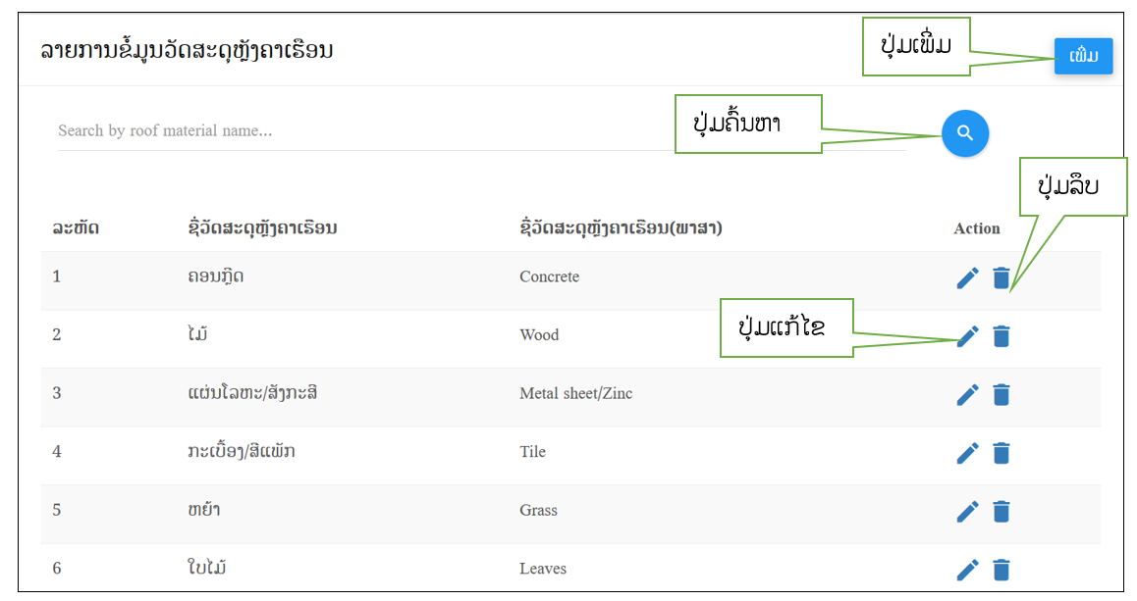Image resolution: width=1137 pixels, height=601 pixels.
Task: Click the ລະຫັດ ID column header
Action: click(x=76, y=228)
